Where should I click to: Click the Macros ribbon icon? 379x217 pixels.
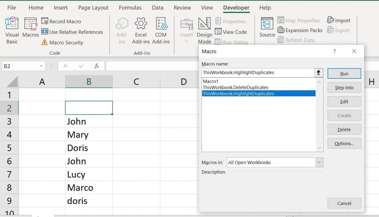[x=30, y=27]
